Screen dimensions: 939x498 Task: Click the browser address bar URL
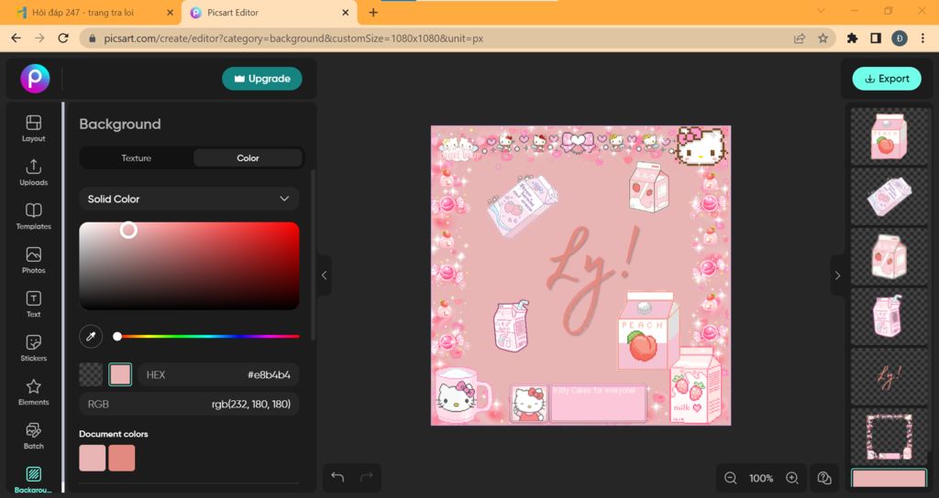pyautogui.click(x=293, y=38)
